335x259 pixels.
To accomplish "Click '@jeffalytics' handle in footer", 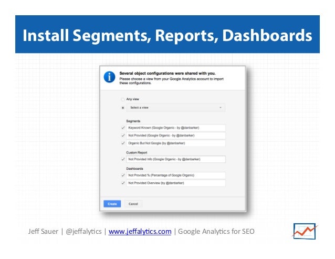I will coord(84,232).
